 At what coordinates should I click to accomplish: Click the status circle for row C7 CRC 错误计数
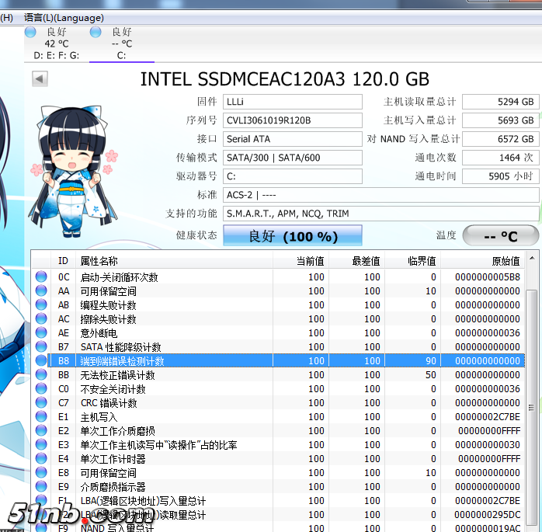pyautogui.click(x=41, y=403)
